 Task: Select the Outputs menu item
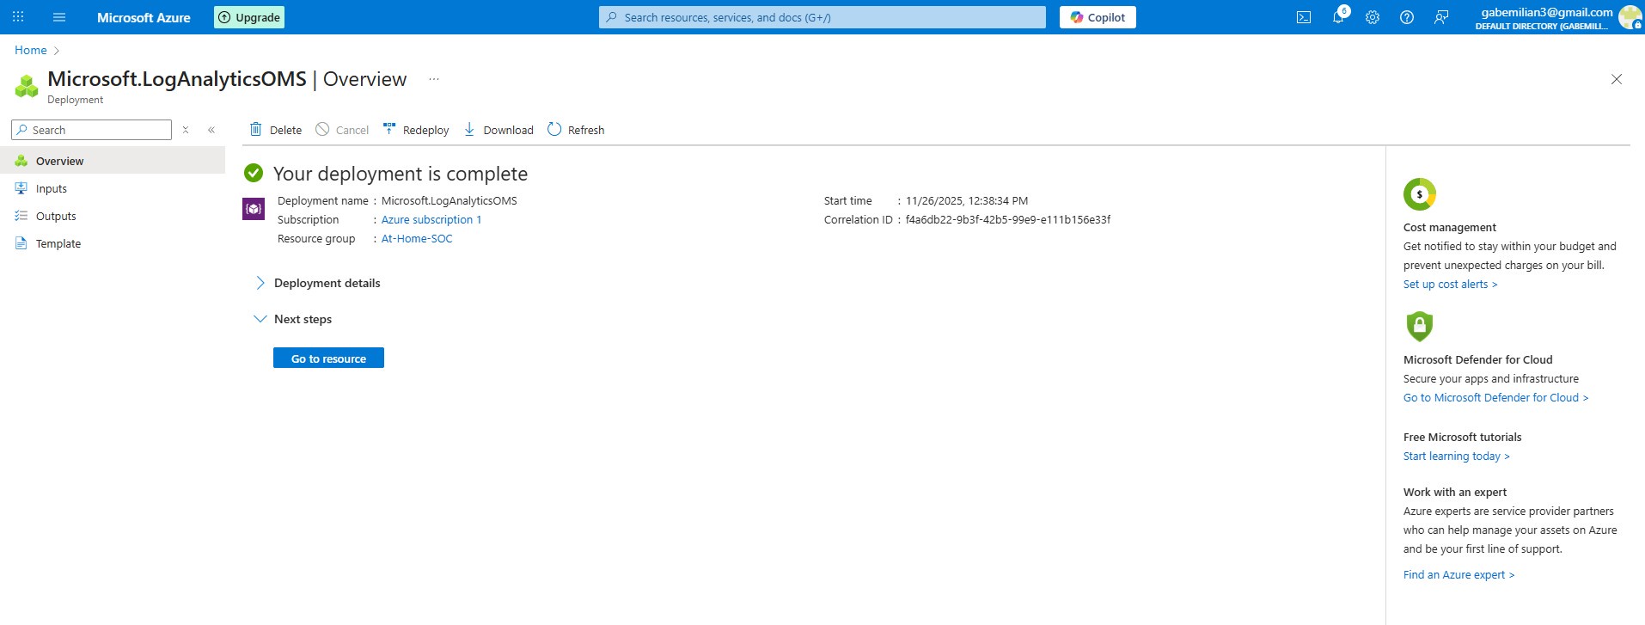[113, 216]
